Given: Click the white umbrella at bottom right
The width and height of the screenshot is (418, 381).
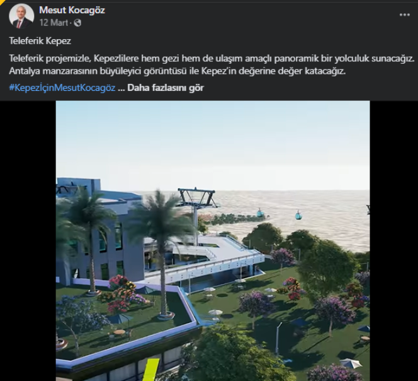Looking at the screenshot, I should [351, 363].
